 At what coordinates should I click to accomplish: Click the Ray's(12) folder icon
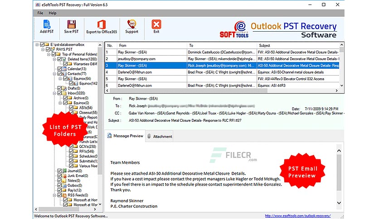[64, 190]
